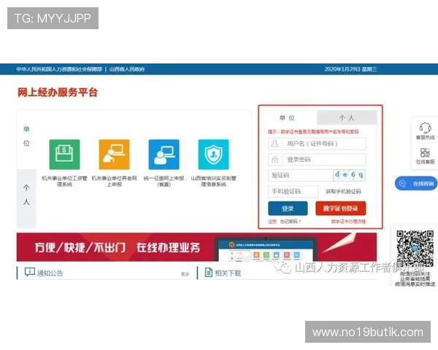Focus the 登录密码 input field
Image resolution: width=438 pixels, height=350 pixels.
click(317, 160)
